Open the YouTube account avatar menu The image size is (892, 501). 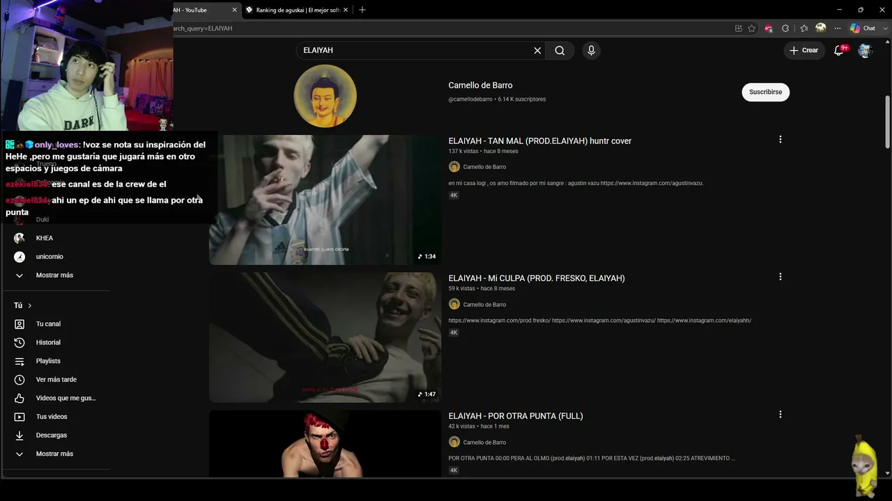865,50
